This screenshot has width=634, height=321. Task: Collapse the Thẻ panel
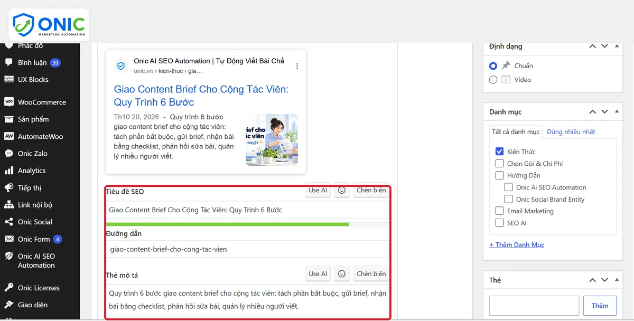[617, 280]
